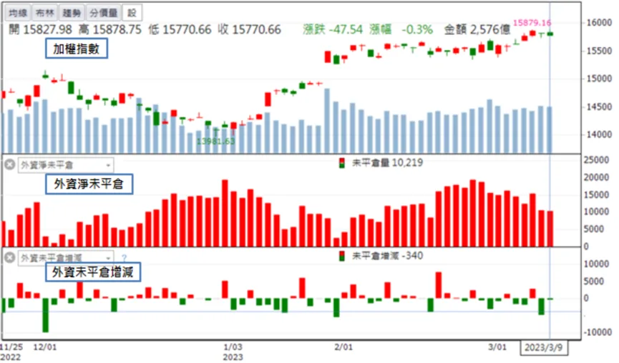
Task: Click the 漲幅 -0.3% value
Action: 401,29
